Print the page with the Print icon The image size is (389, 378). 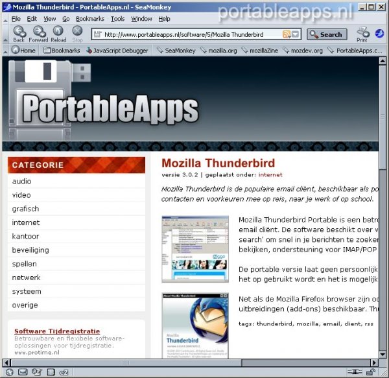pos(362,34)
